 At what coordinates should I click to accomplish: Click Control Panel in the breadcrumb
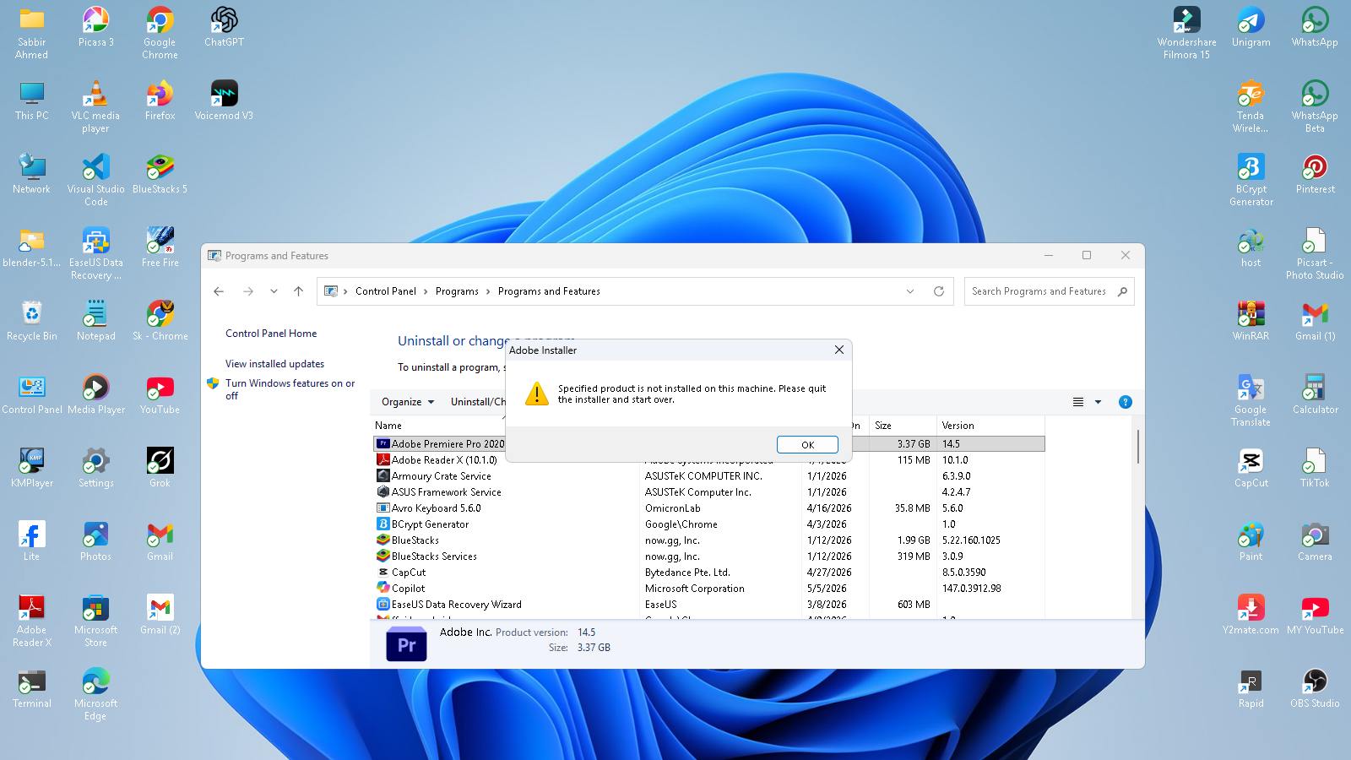tap(386, 291)
